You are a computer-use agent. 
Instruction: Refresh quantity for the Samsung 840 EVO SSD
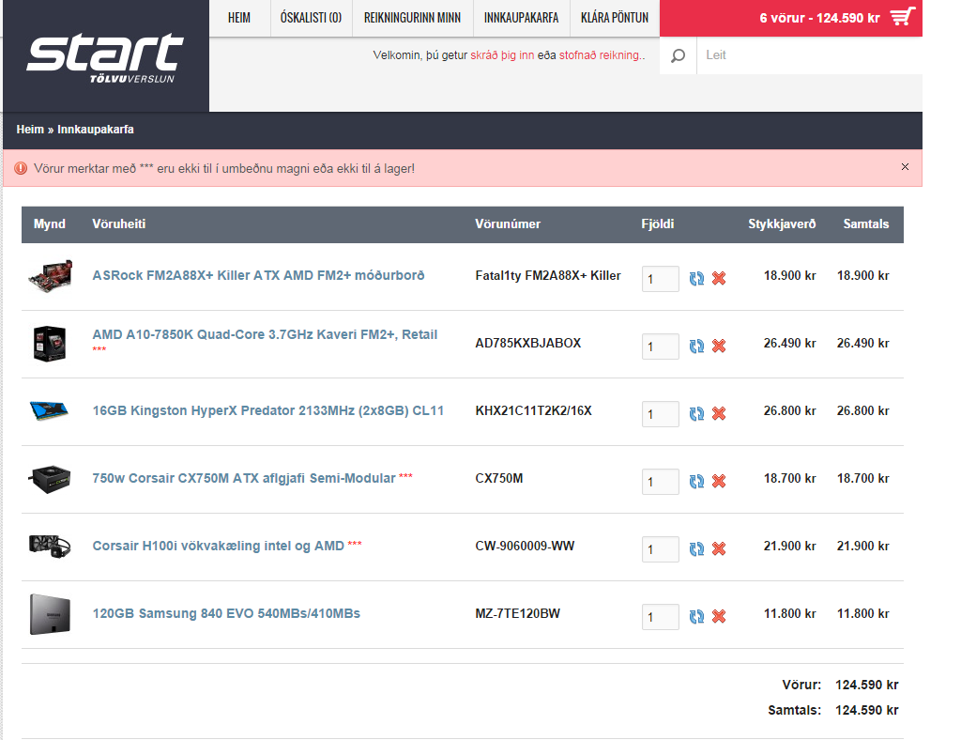(x=696, y=616)
